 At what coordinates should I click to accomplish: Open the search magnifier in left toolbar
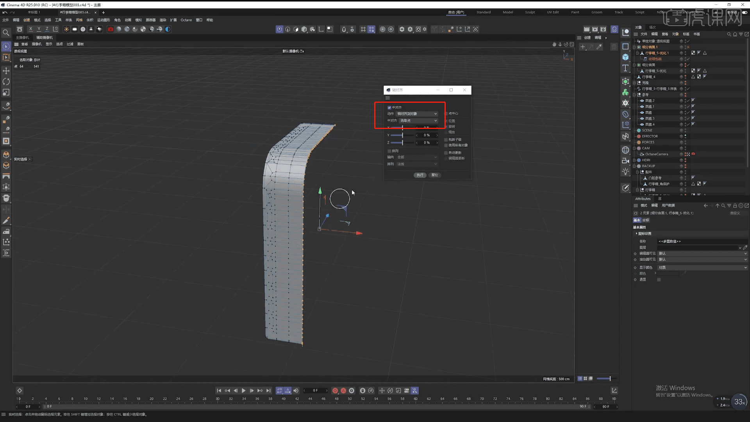[6, 33]
